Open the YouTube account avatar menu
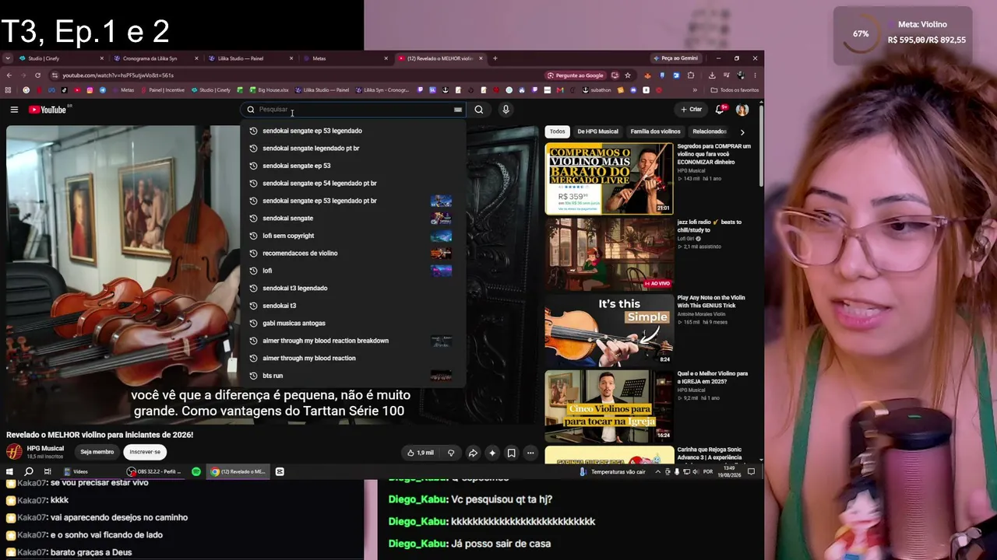Screen dimensions: 997x560 pyautogui.click(x=742, y=110)
